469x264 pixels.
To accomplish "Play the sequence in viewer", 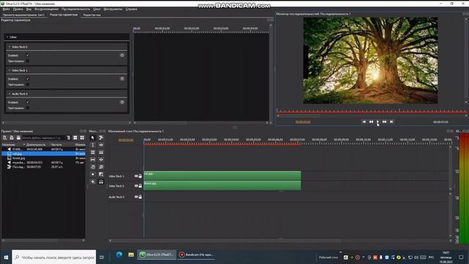I will 378,122.
